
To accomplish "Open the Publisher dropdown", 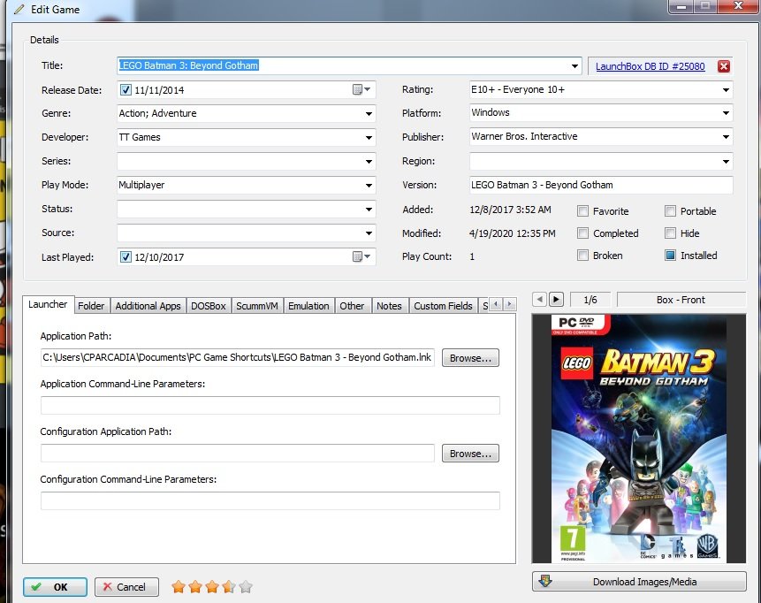I will (726, 137).
